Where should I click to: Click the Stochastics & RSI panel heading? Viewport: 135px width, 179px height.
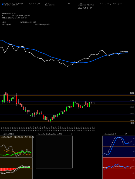[116, 134]
